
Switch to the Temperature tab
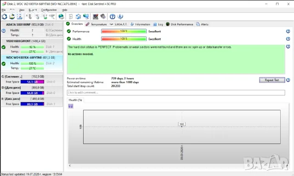click(x=96, y=24)
